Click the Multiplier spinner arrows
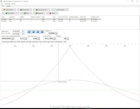The width and height of the screenshot is (140, 109). (67, 38)
